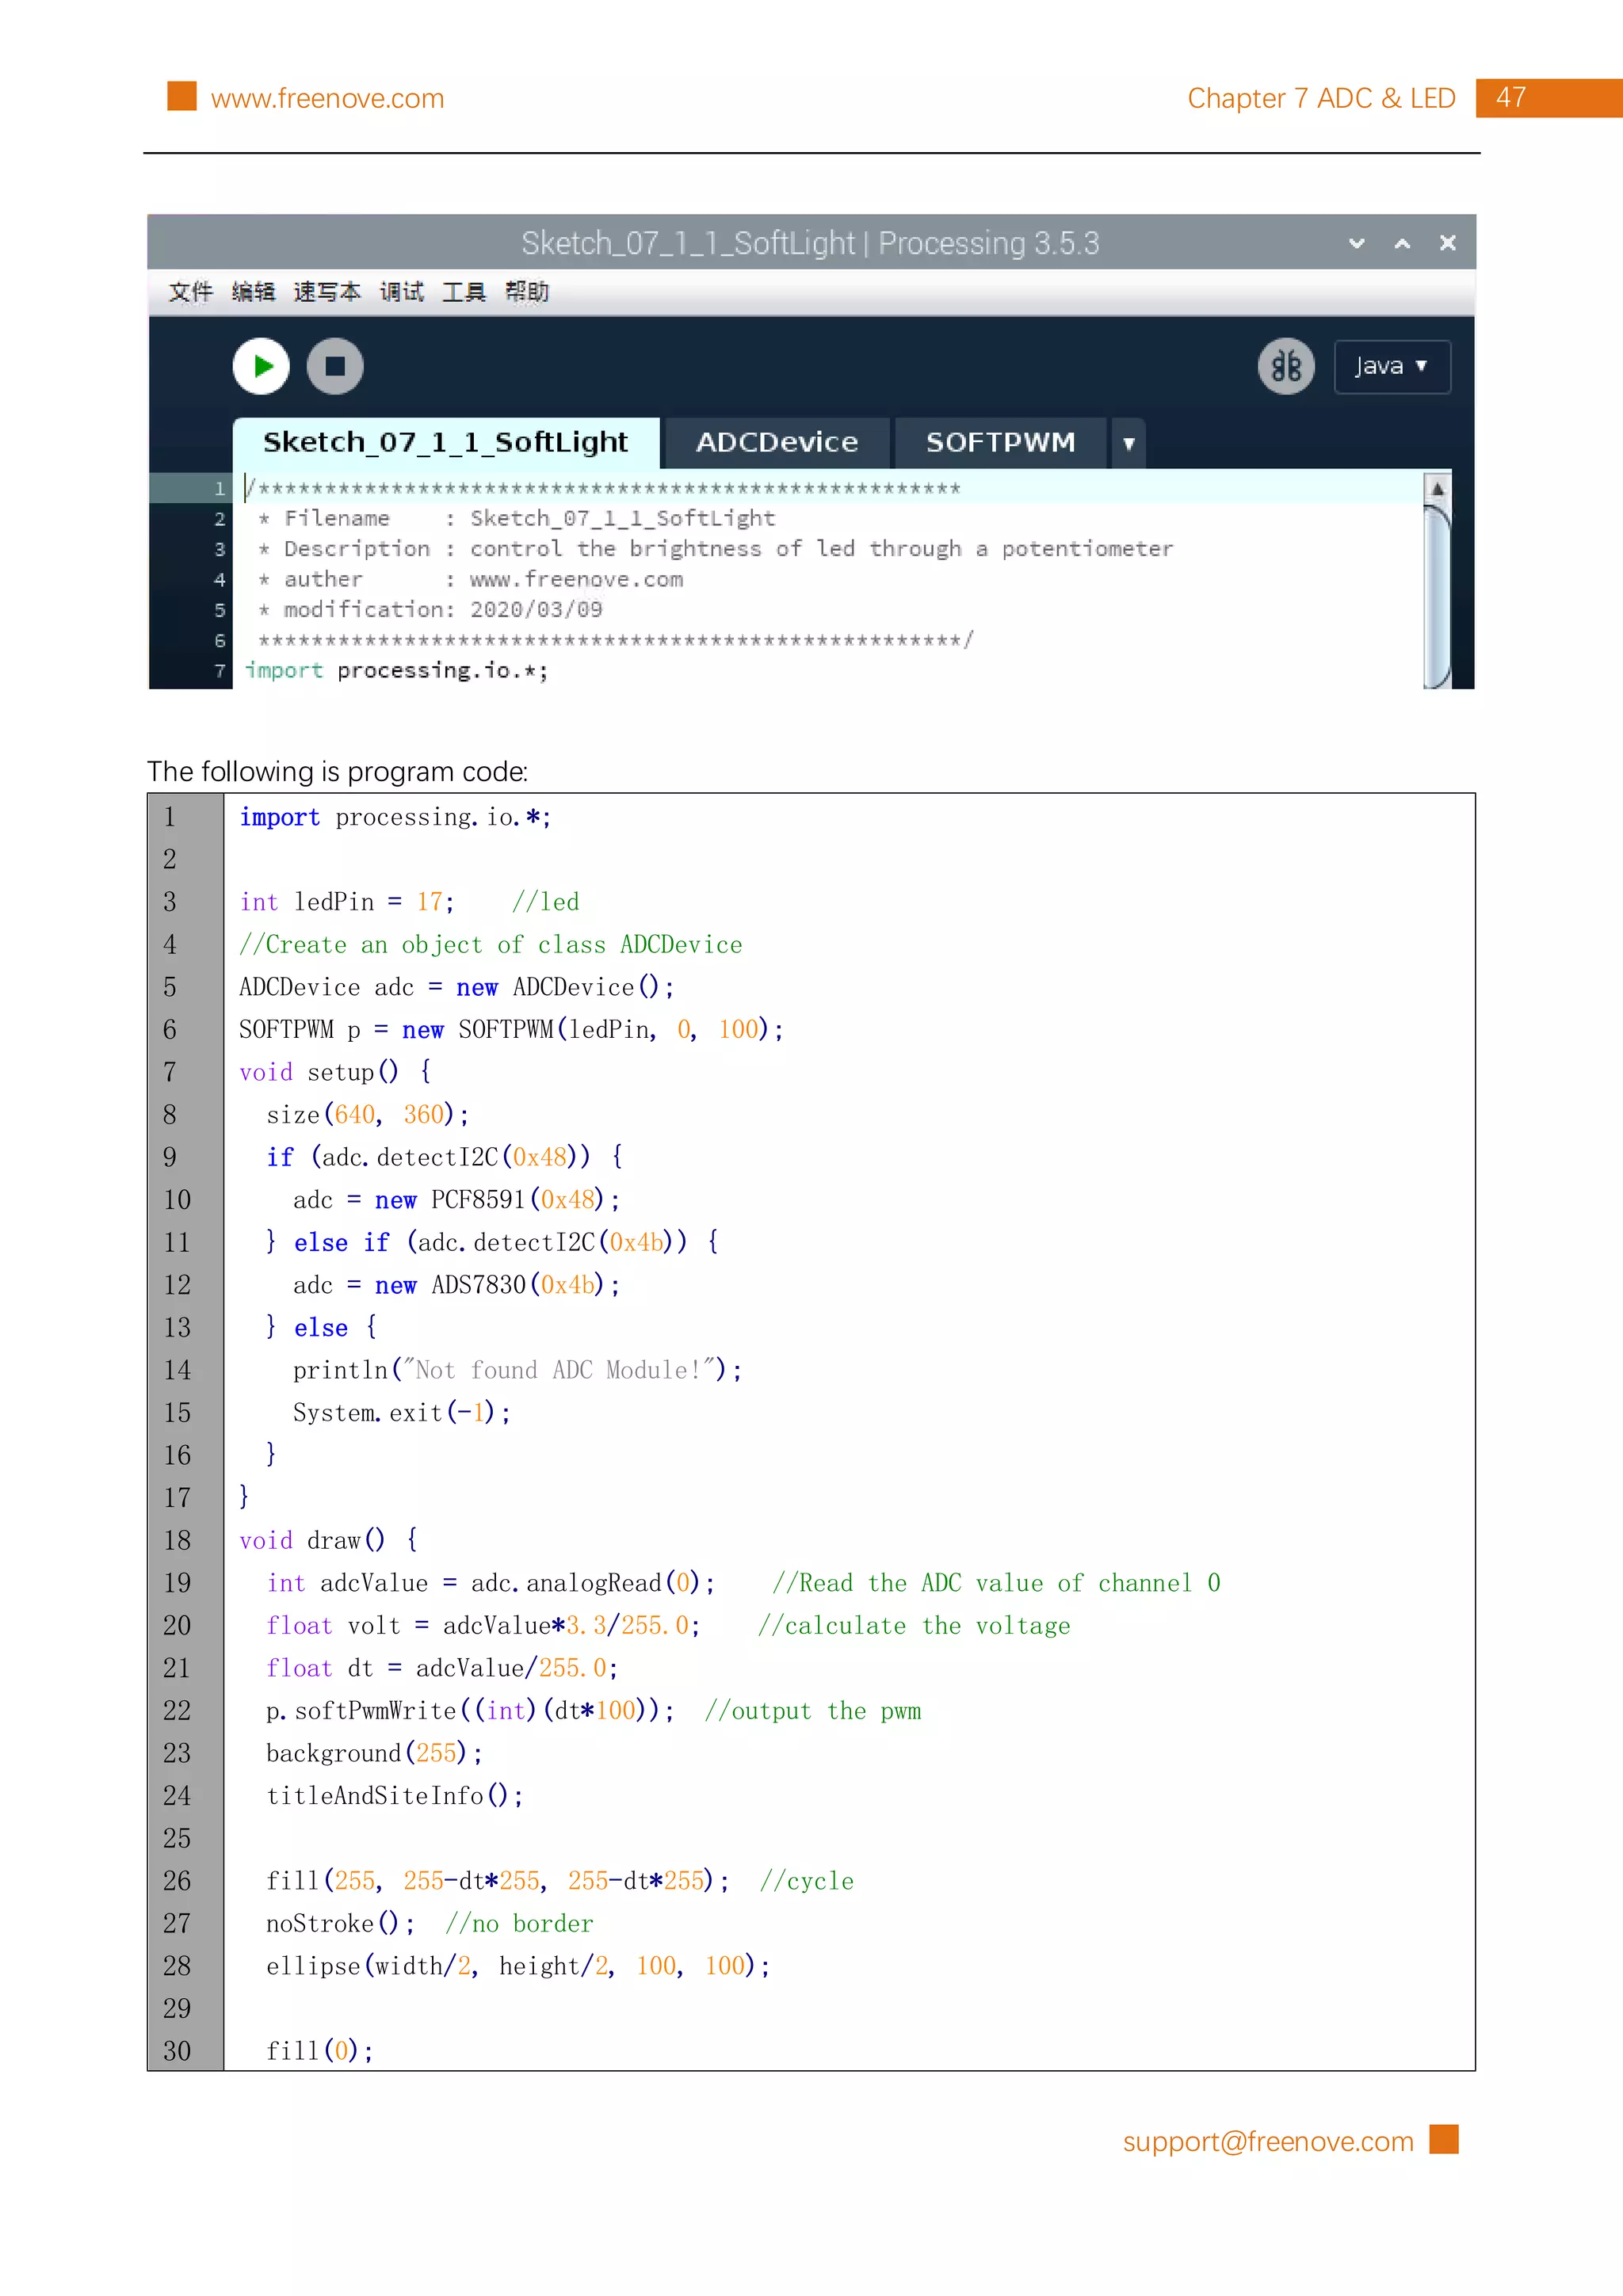This screenshot has height=2296, width=1623.
Task: Open the 编辑 menu
Action: (x=253, y=291)
